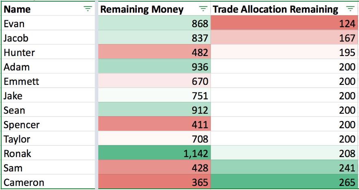This screenshot has height=190, width=359.
Task: Select Sam's trade allocation value 241
Action: point(284,168)
